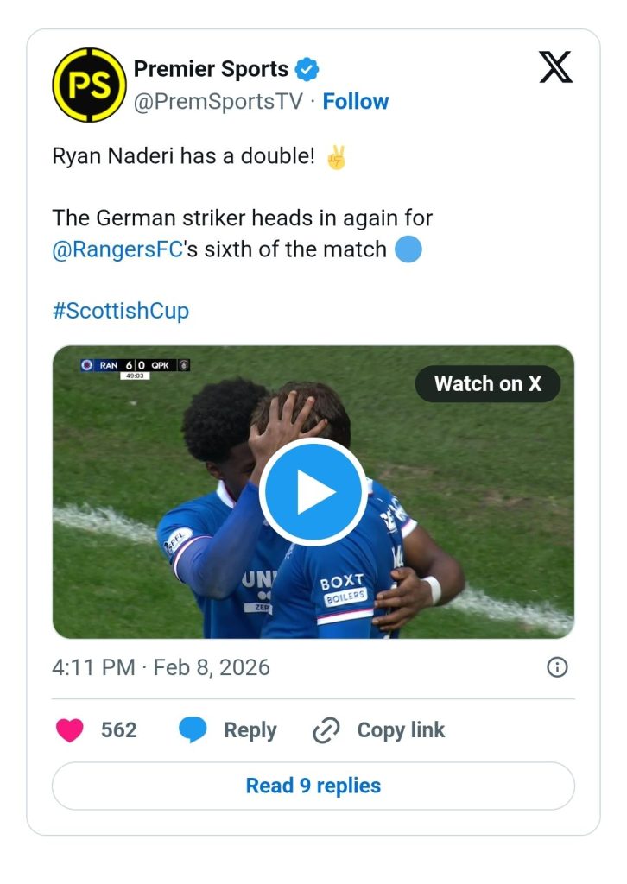This screenshot has width=627, height=884.
Task: Open the #ScottishCup hashtag
Action: (120, 311)
